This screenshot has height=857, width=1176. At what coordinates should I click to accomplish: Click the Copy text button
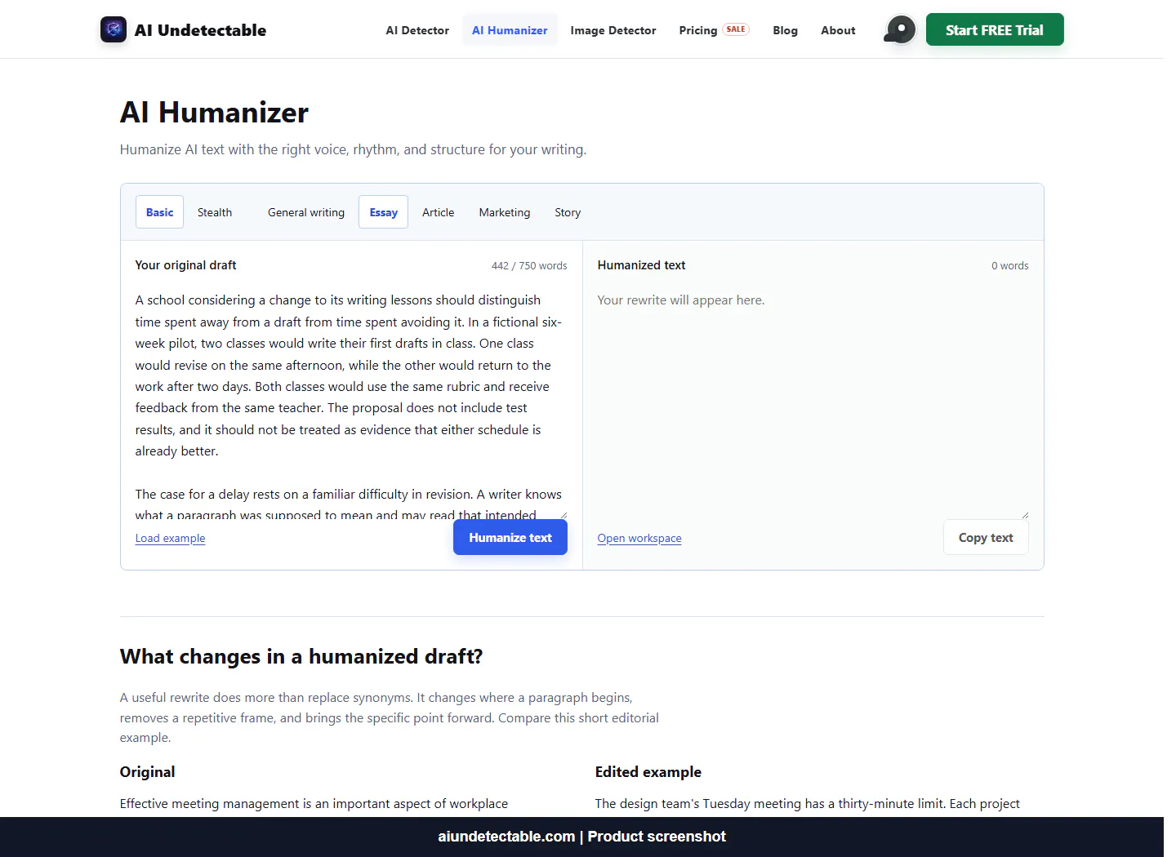[986, 537]
